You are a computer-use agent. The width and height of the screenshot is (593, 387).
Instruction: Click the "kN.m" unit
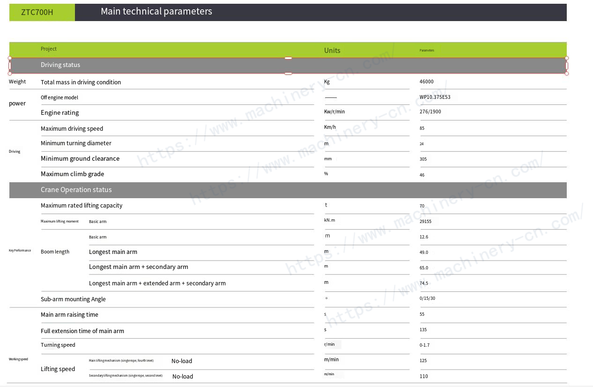330,220
